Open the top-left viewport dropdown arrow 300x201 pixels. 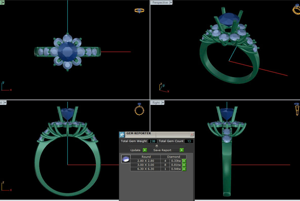tap(3, 3)
